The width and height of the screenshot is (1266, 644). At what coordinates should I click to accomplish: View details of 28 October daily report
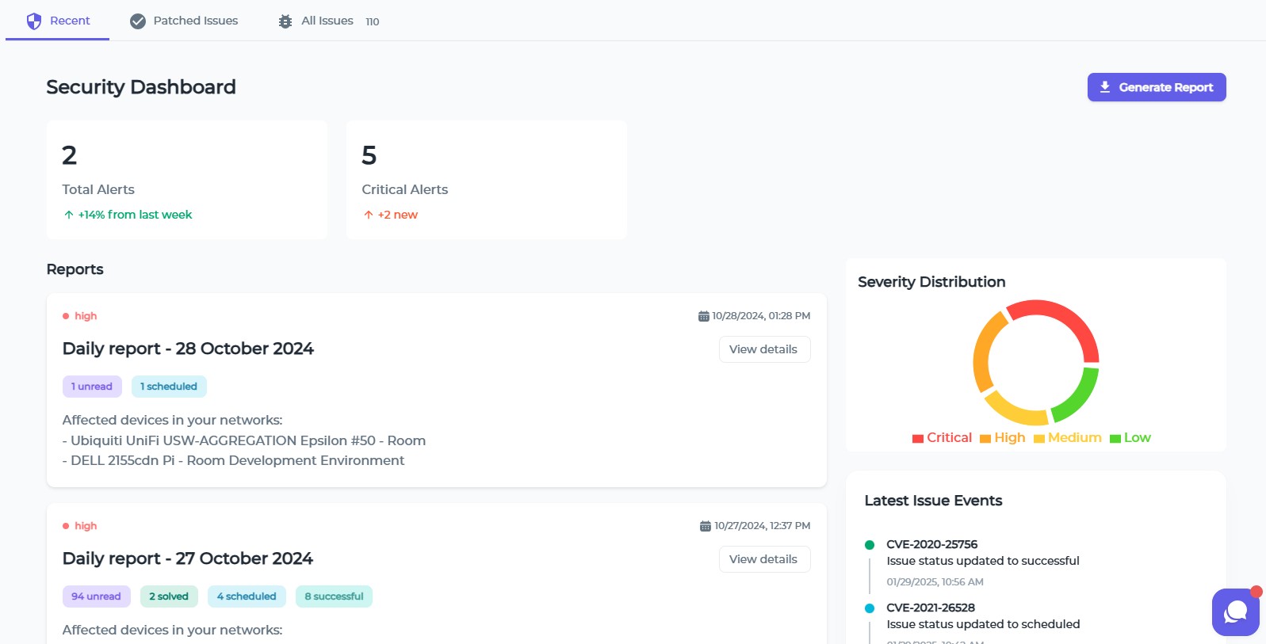(x=763, y=349)
